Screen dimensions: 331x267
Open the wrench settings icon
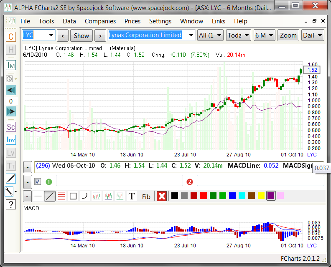tap(9, 191)
